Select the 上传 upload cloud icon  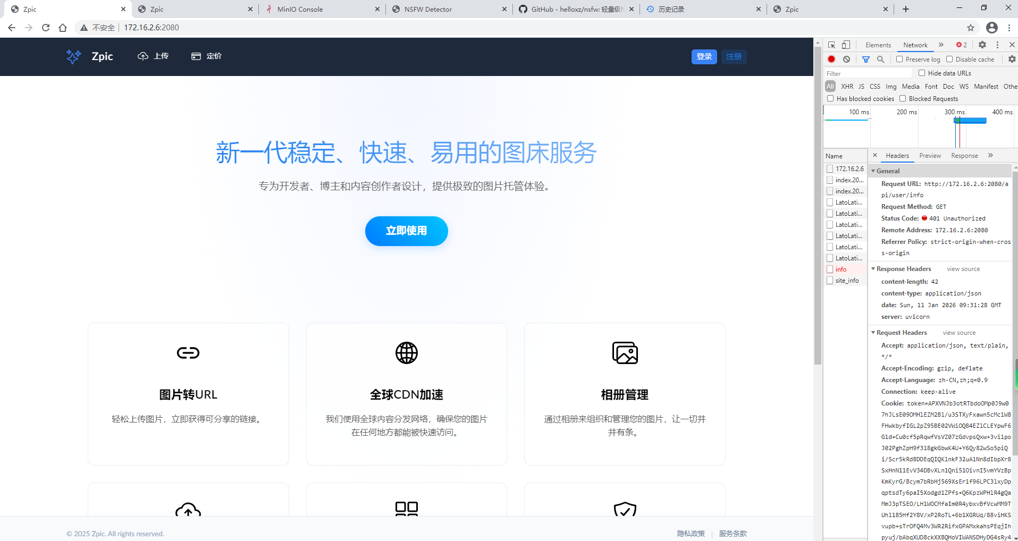tap(142, 56)
